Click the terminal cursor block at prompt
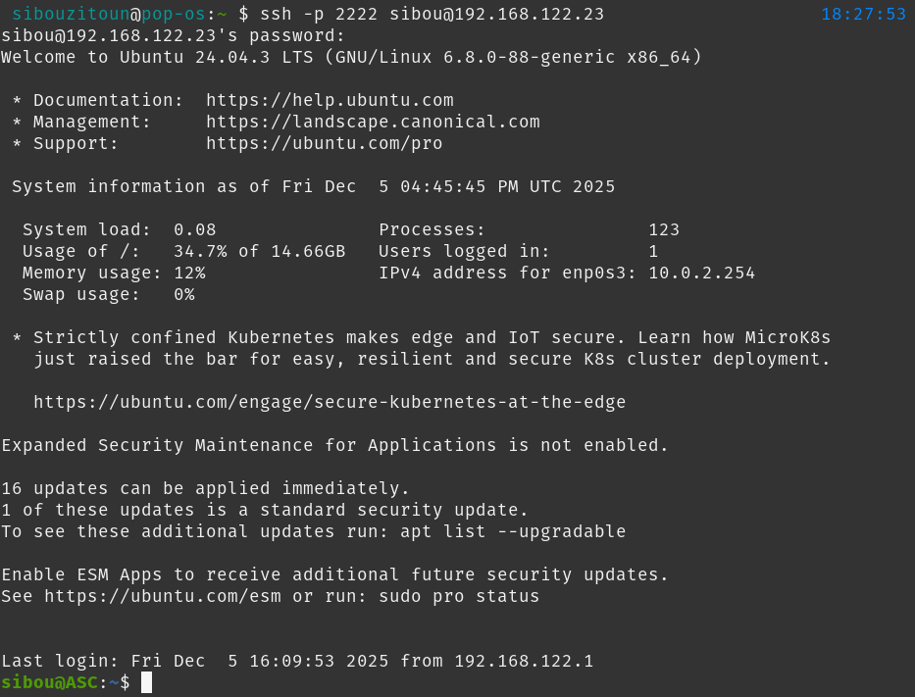Screen dimensions: 915x697 pyautogui.click(x=146, y=682)
